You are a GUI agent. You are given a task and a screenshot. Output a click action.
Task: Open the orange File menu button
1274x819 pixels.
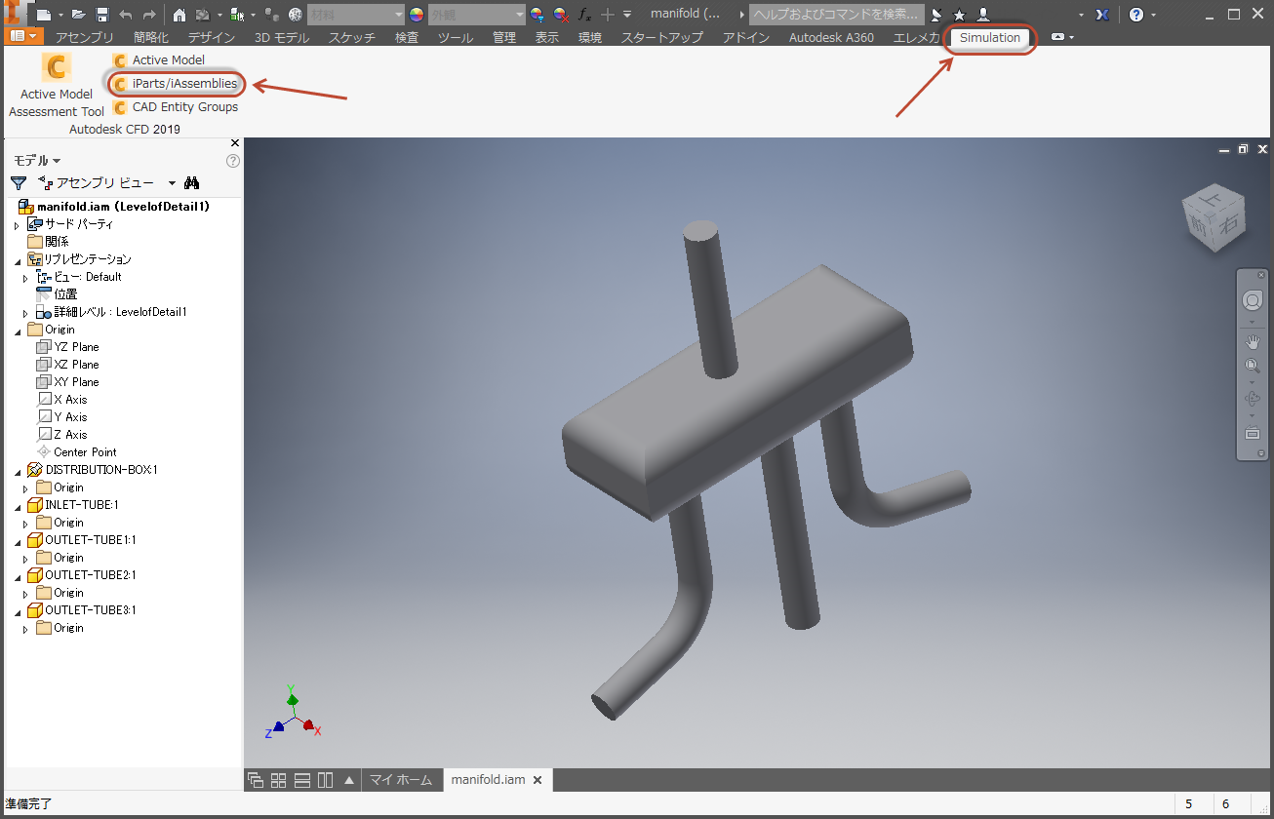click(x=25, y=37)
